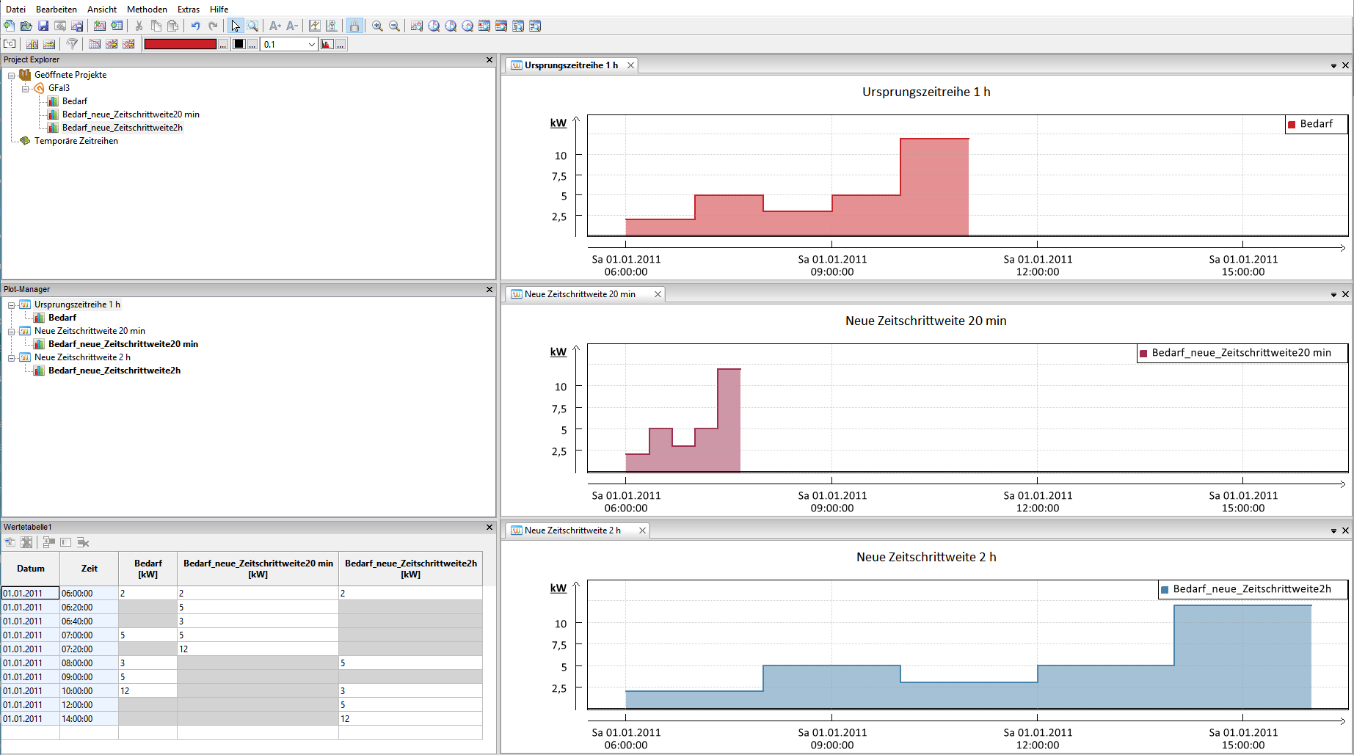
Task: Click the Zoom in plus magnifier
Action: click(377, 26)
